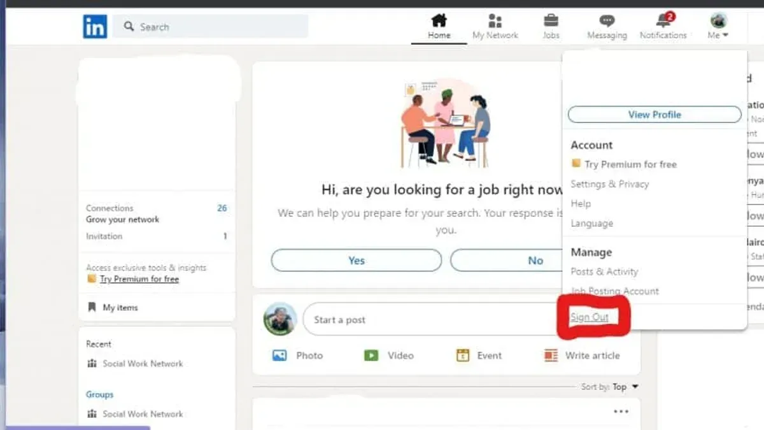Click the Premium gold icon in Account menu
The height and width of the screenshot is (430, 764).
(x=576, y=164)
